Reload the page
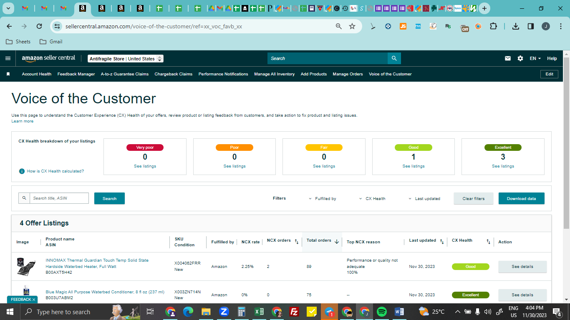This screenshot has height=320, width=570. tap(39, 26)
